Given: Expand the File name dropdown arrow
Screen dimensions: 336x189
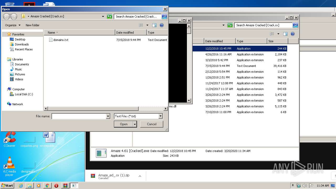Looking at the screenshot, I should pyautogui.click(x=108, y=116).
